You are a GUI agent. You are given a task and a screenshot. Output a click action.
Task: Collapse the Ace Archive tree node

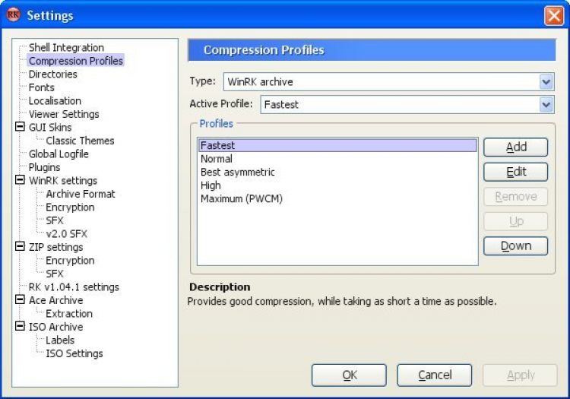20,299
